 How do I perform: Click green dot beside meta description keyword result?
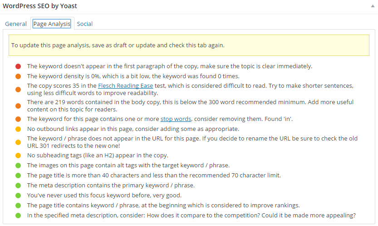(18, 186)
